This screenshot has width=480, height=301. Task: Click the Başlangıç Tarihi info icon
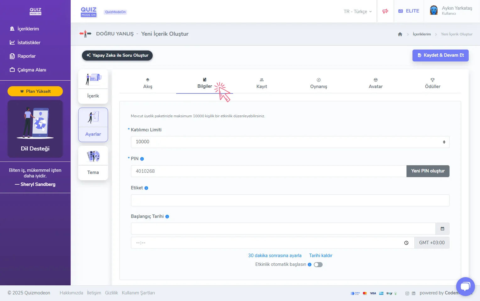(x=167, y=217)
